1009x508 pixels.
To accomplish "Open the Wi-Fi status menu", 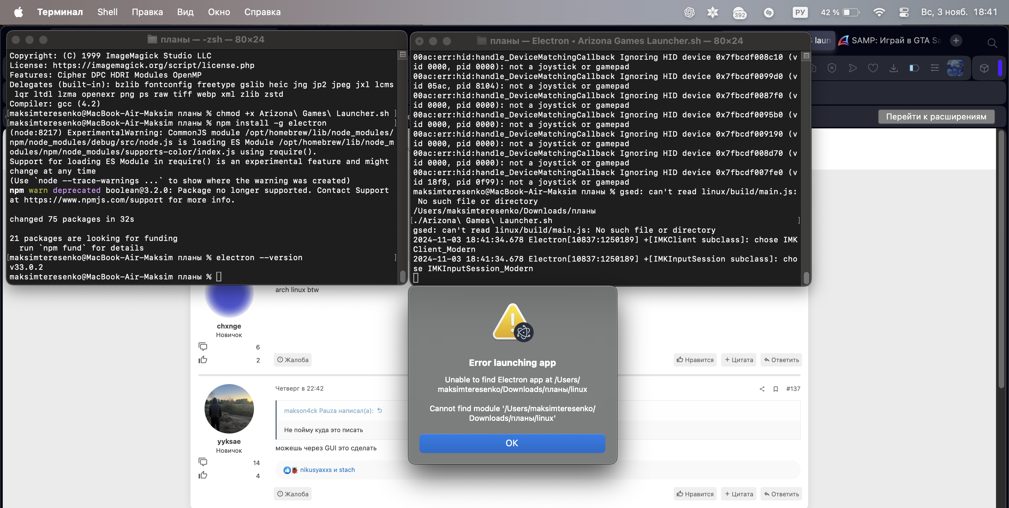I will (879, 13).
